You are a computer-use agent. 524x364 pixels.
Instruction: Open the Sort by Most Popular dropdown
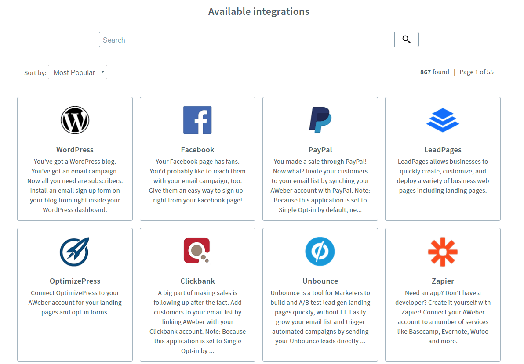pos(77,72)
